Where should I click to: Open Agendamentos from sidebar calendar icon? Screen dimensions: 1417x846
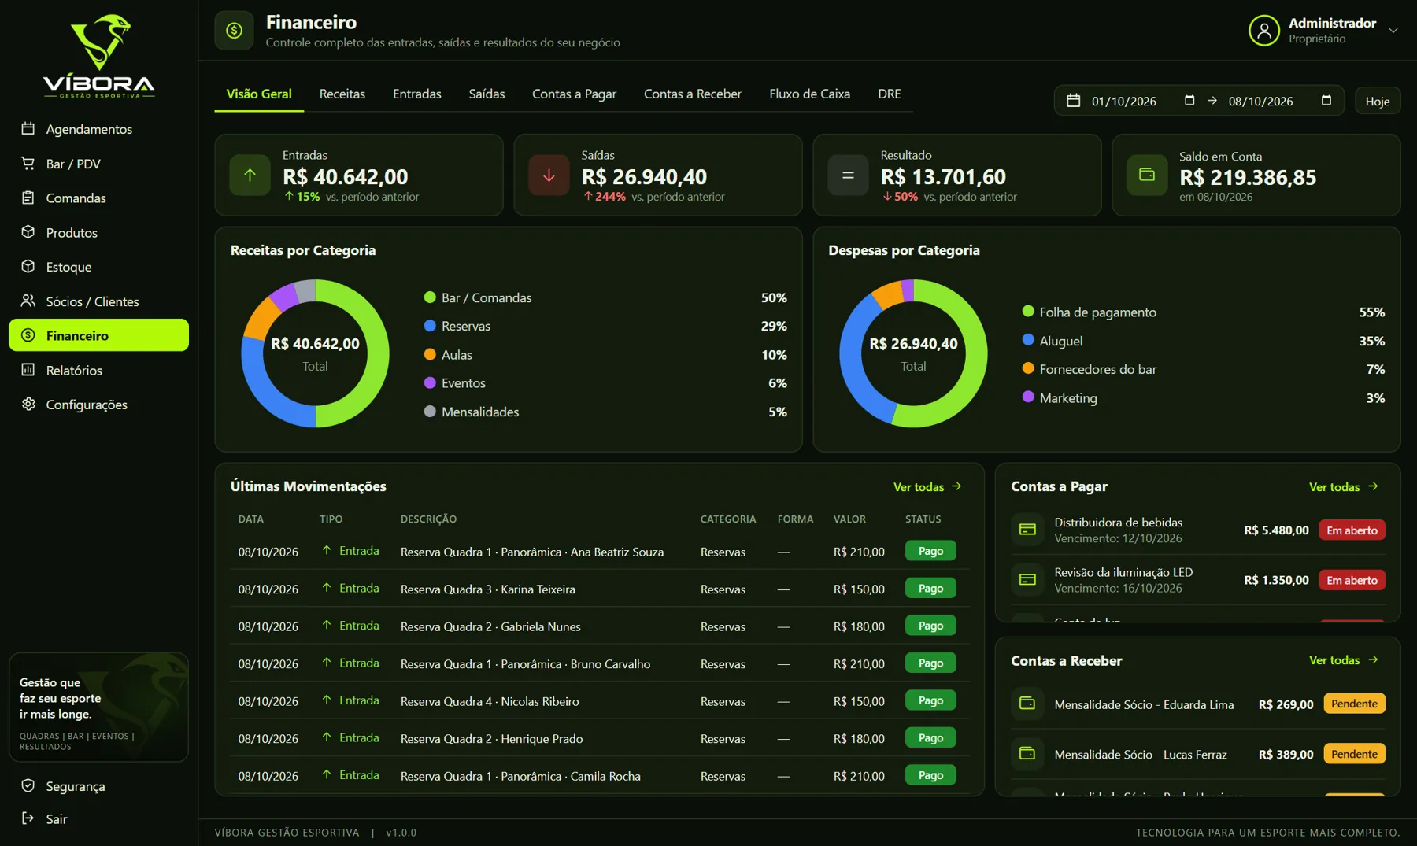click(28, 128)
